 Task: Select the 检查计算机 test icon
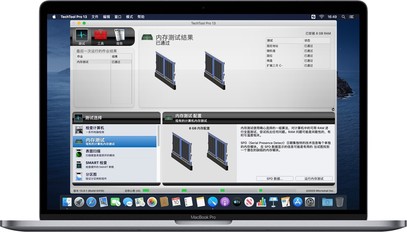tap(79, 130)
